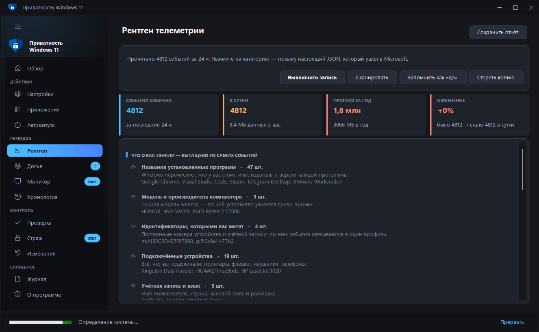Click the Прервать link in the status bar
539x332 pixels.
tap(512, 322)
